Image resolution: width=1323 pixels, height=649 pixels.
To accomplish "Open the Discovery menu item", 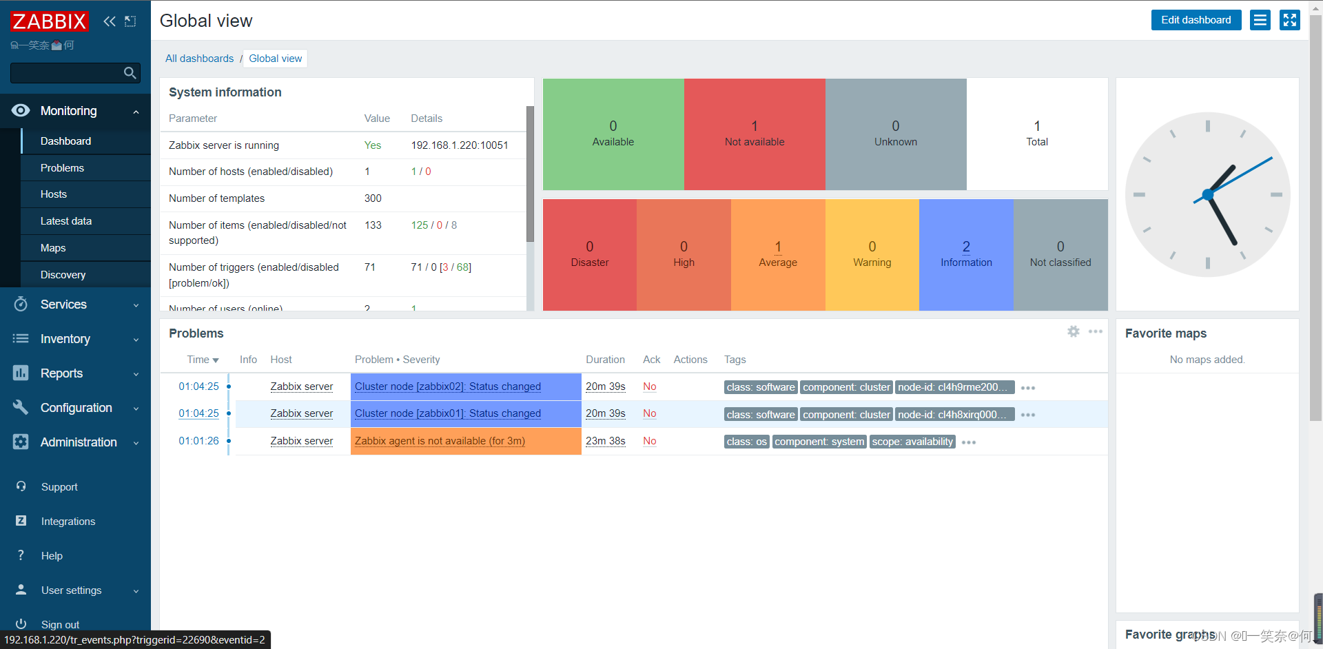I will point(86,275).
